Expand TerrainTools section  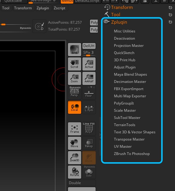(x=124, y=125)
